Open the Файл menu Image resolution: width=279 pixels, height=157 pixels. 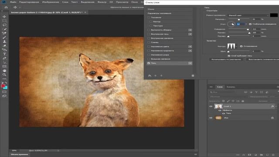point(13,2)
